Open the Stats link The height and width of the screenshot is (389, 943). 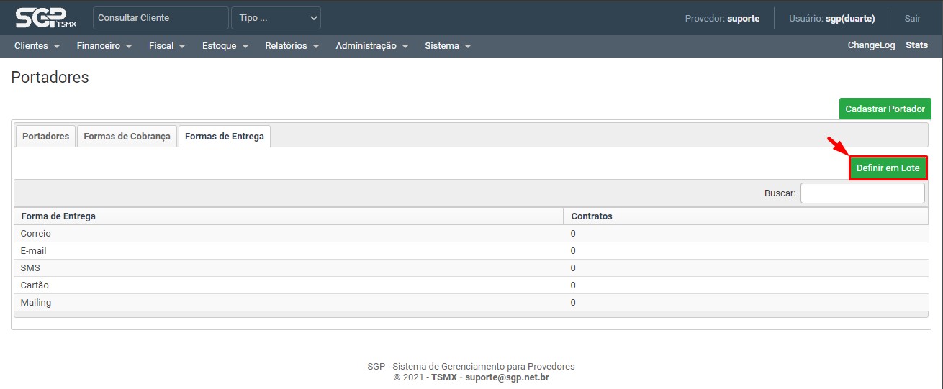[916, 45]
